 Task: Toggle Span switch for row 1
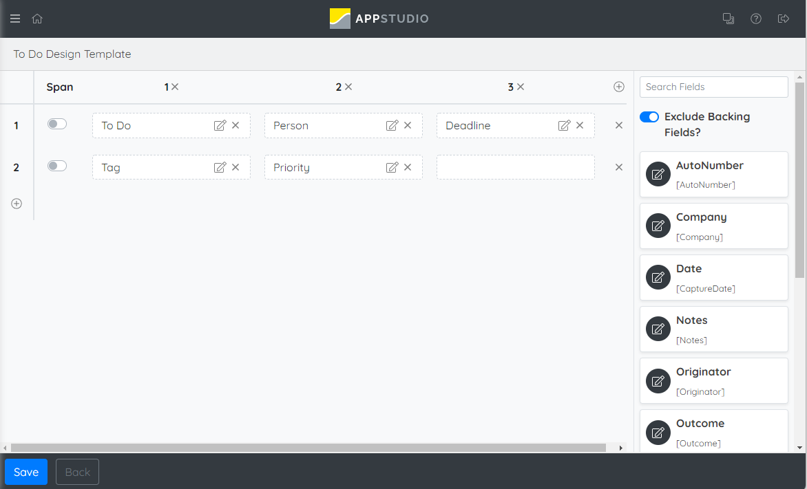(x=57, y=124)
